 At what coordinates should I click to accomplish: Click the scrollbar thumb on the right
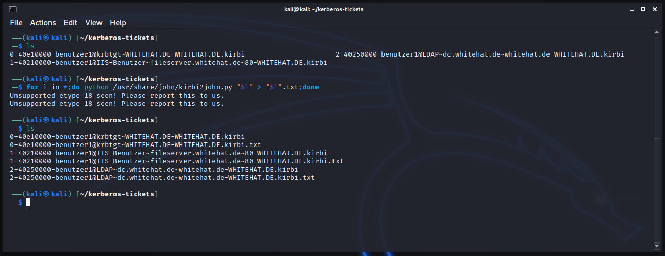(x=657, y=190)
